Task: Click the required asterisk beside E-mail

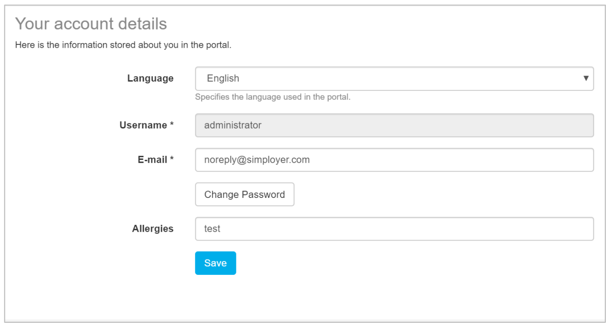Action: point(172,159)
